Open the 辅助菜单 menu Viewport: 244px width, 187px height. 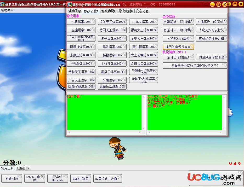coord(7,10)
